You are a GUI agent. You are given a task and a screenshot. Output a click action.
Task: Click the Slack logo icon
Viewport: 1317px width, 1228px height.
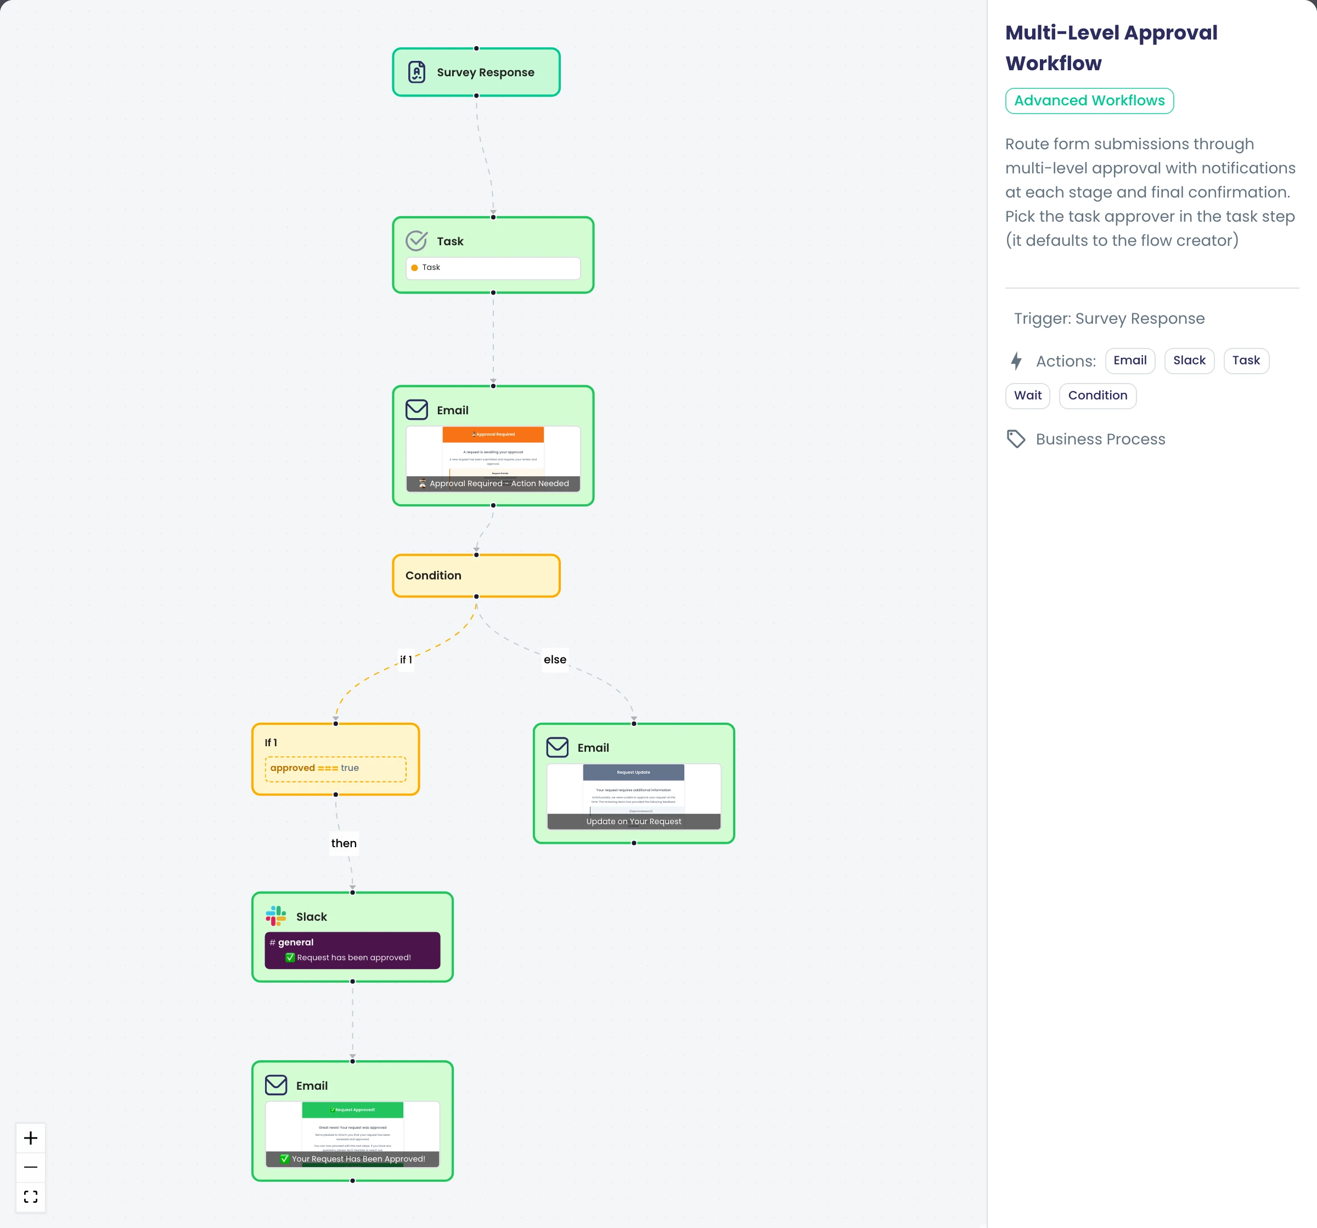point(275,916)
